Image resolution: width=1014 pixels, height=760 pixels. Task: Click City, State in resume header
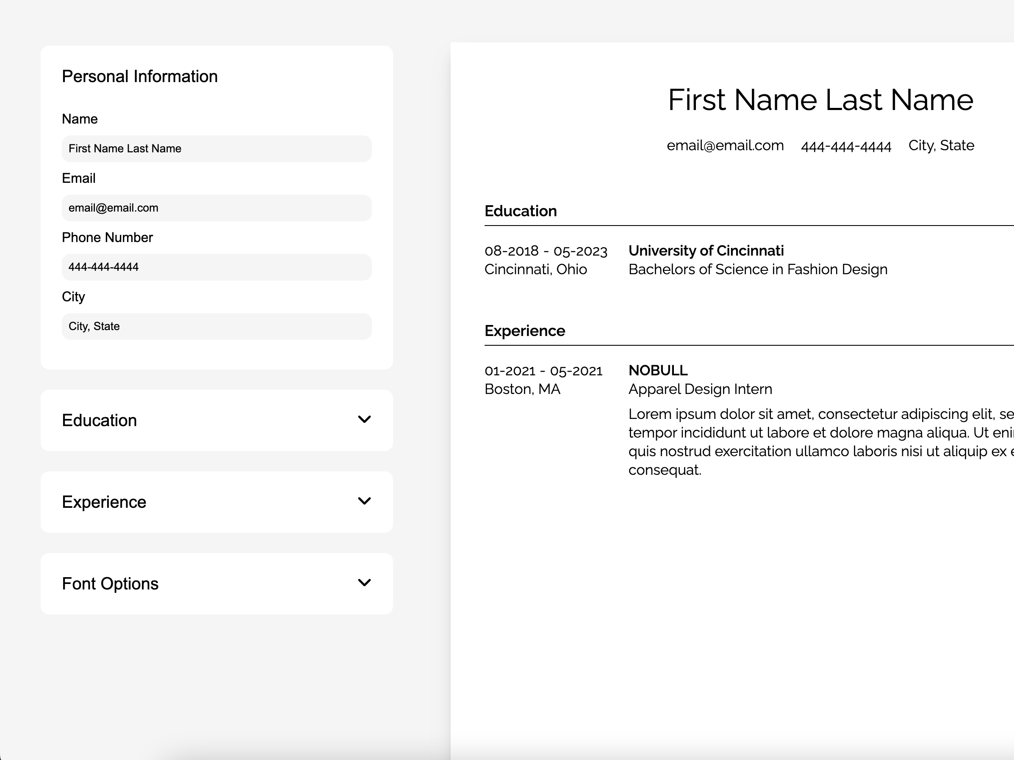(941, 146)
